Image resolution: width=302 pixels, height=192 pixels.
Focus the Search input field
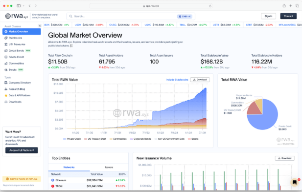click(x=131, y=16)
